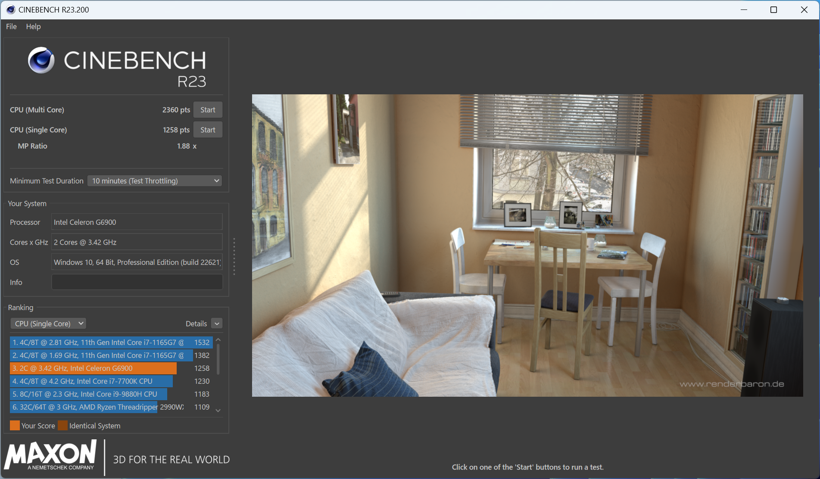Click the MAXON company logo
This screenshot has width=820, height=479.
click(50, 456)
